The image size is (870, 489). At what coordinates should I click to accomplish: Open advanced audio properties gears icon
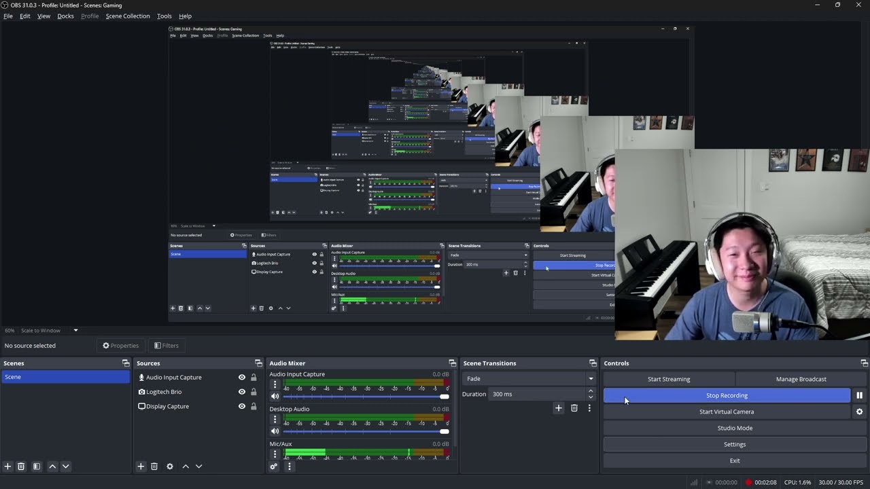[274, 467]
